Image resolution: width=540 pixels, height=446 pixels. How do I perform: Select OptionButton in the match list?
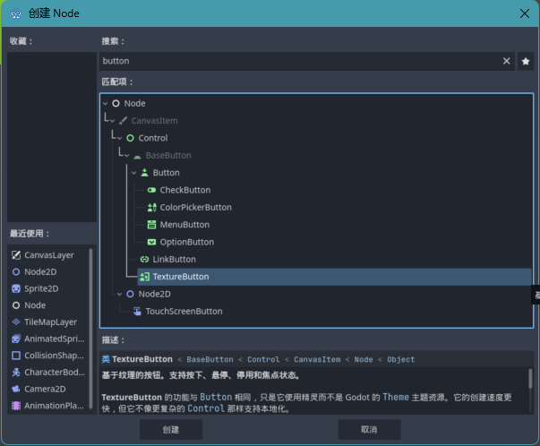tap(186, 242)
